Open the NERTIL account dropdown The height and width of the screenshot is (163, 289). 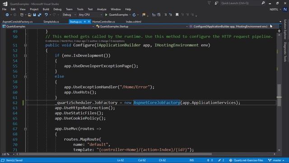click(x=275, y=10)
